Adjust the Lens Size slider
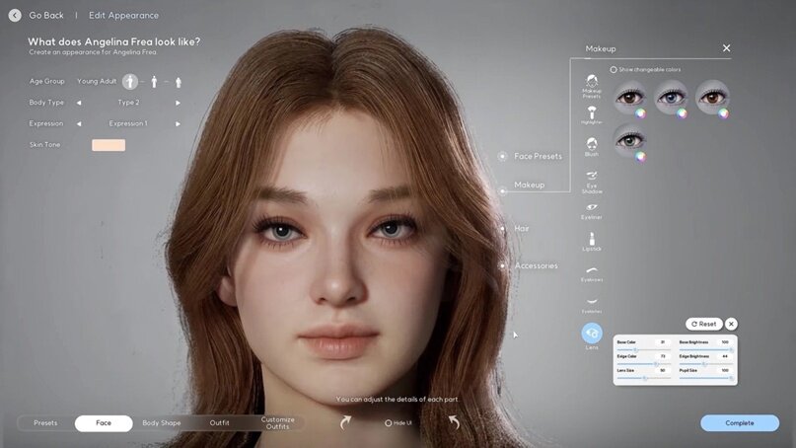This screenshot has width=796, height=448. click(x=644, y=378)
